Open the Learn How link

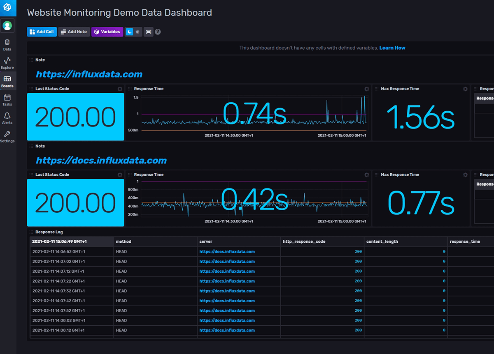(x=392, y=48)
